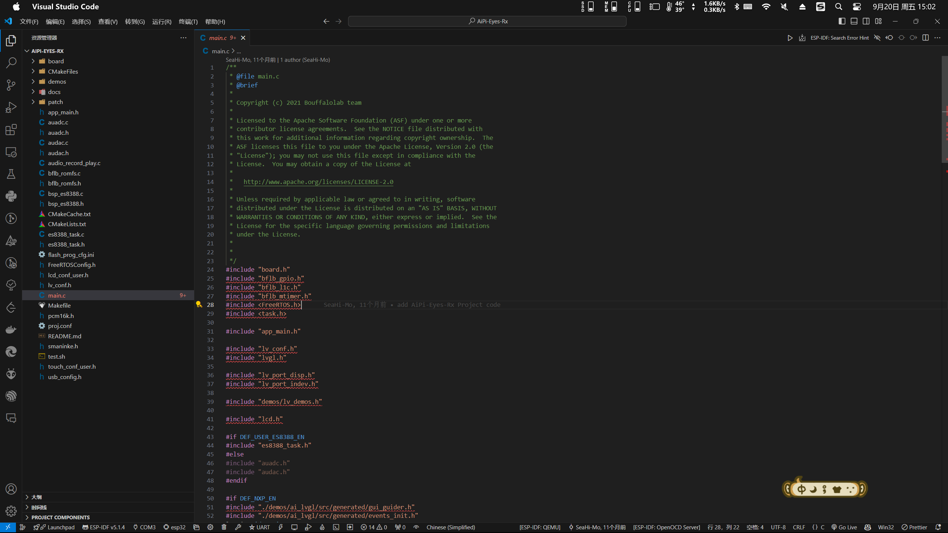Open ESP-IDF terminal icon in status bar
Screen dimensions: 948x533
point(336,527)
